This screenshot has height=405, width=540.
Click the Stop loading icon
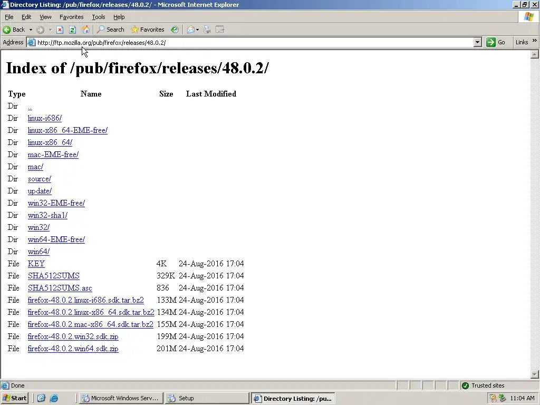point(60,30)
